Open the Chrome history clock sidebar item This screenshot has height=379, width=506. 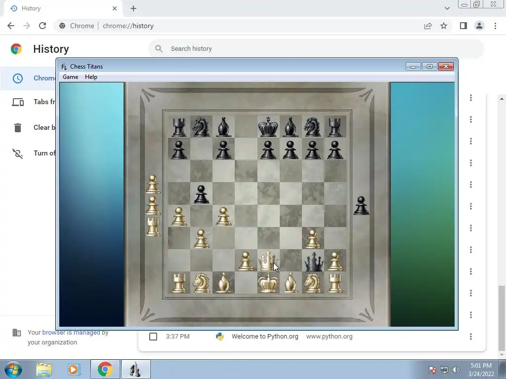point(18,78)
